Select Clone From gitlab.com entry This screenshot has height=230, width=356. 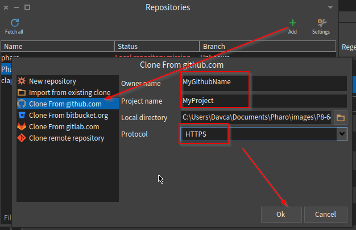(64, 127)
